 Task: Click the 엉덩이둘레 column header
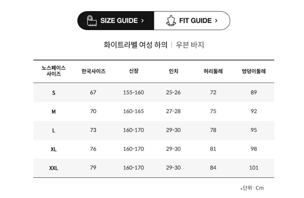[254, 71]
